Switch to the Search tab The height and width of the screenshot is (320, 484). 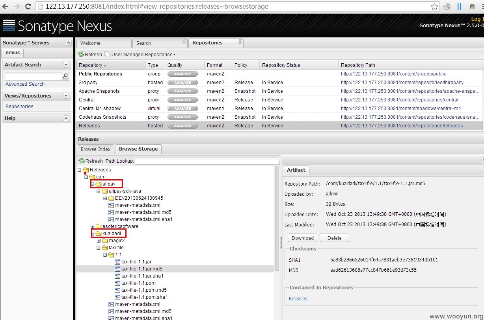tap(160, 43)
